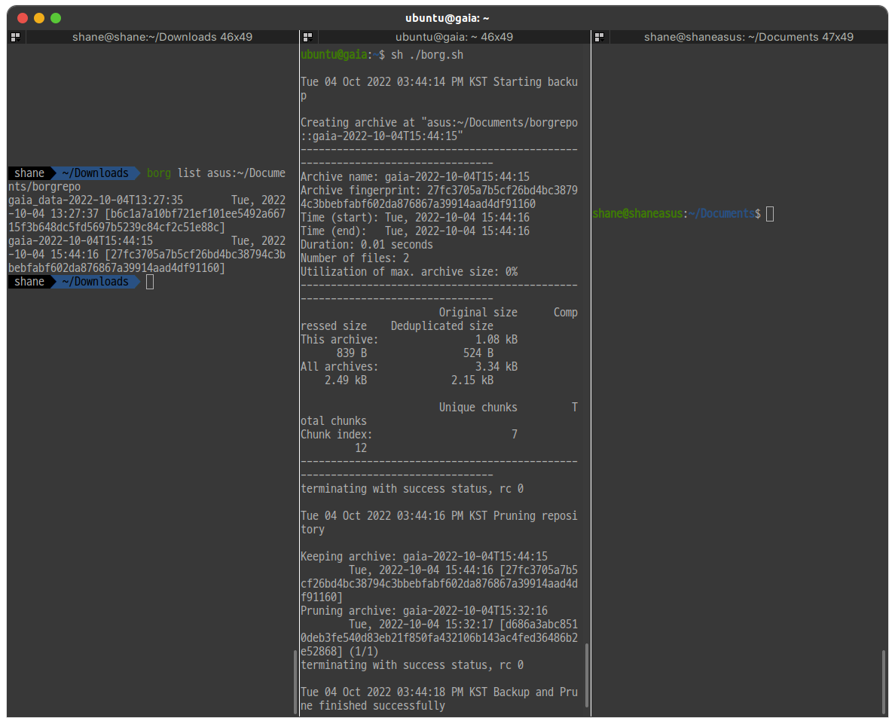This screenshot has height=724, width=895.
Task: Click the first 'shane' prompt segment
Action: (x=29, y=173)
